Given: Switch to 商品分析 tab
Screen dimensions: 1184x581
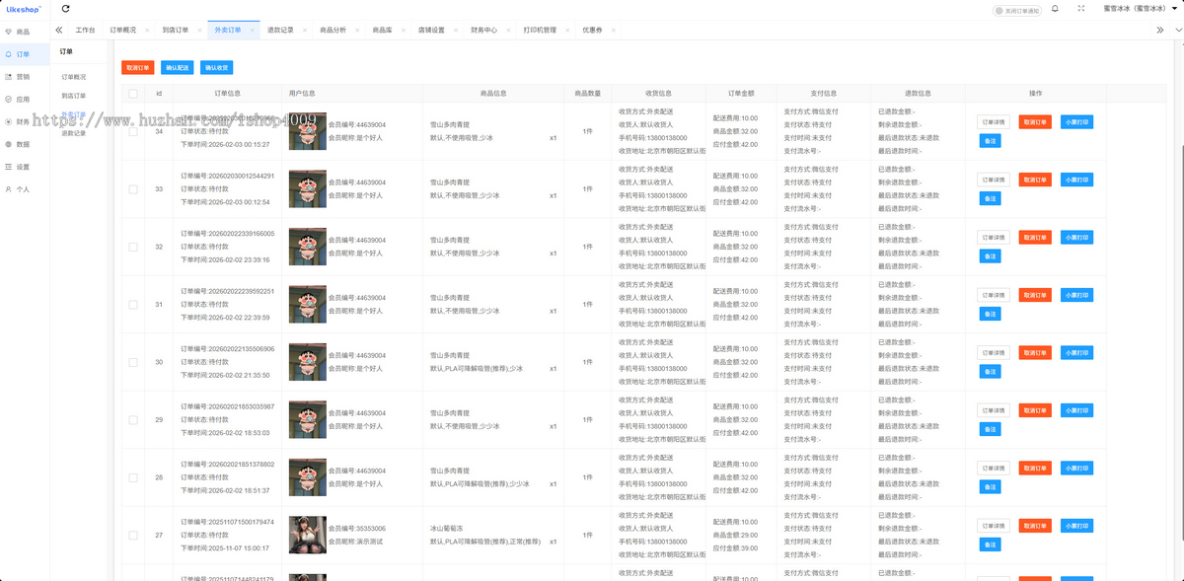Looking at the screenshot, I should click(x=333, y=31).
